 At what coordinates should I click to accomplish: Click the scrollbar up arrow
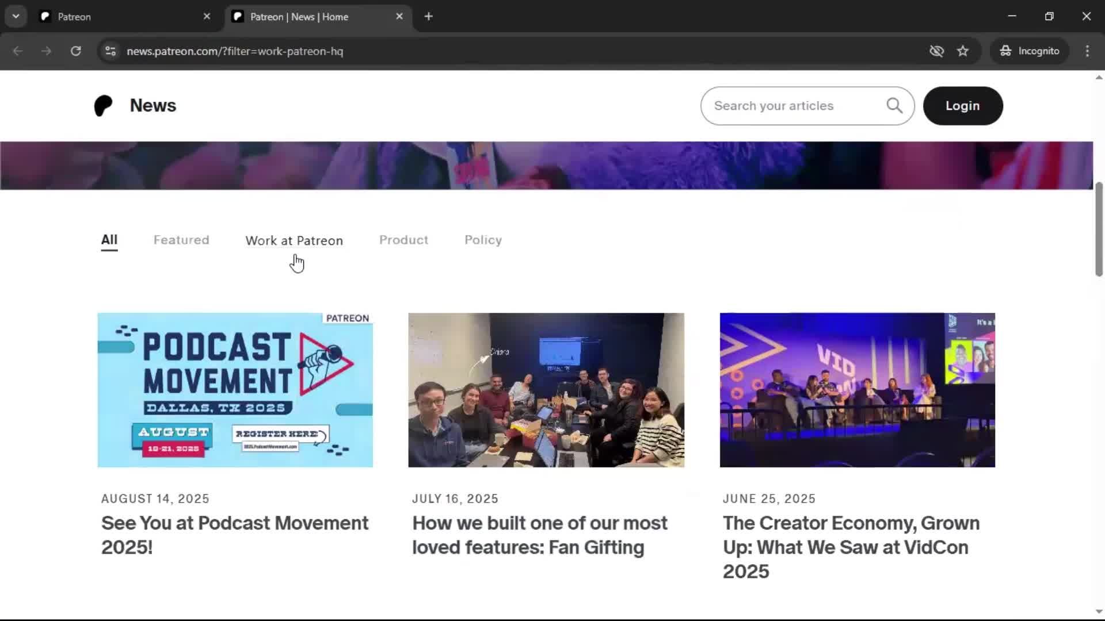click(x=1099, y=77)
